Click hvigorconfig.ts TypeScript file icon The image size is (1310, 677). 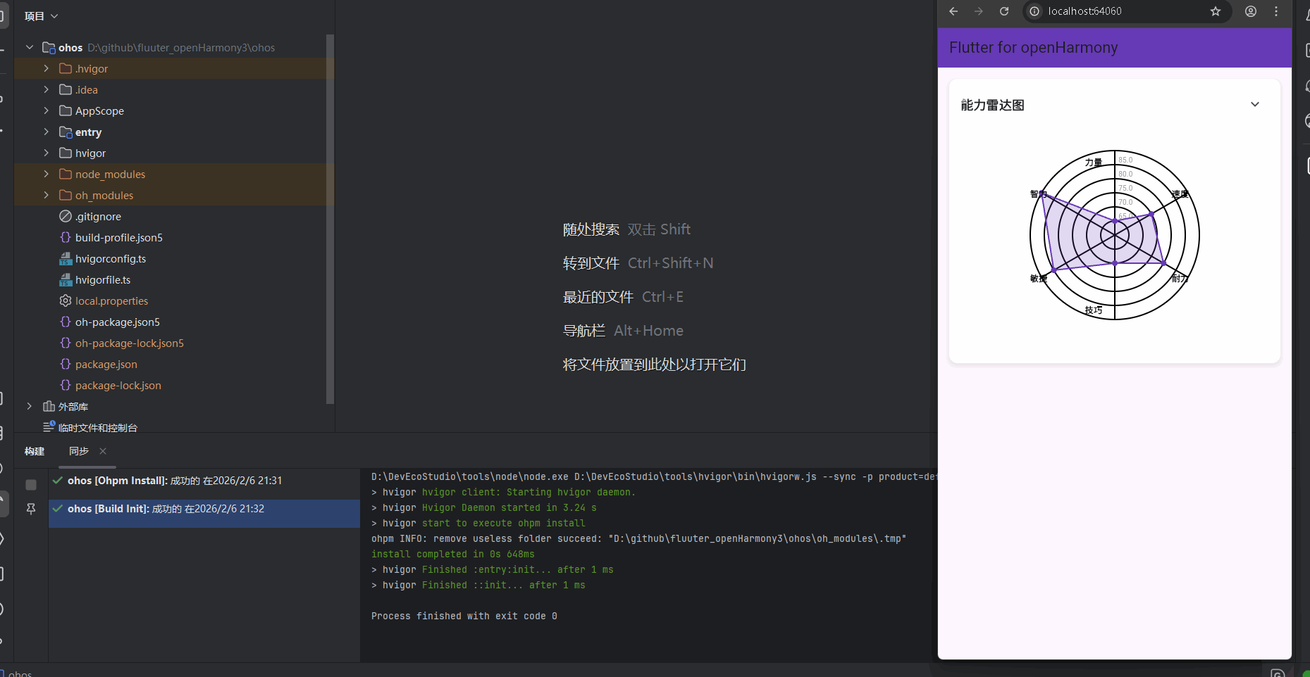(x=66, y=258)
